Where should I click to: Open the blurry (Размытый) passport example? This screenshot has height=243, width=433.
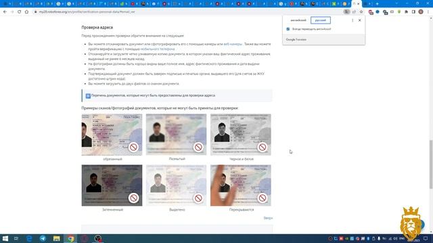point(176,135)
